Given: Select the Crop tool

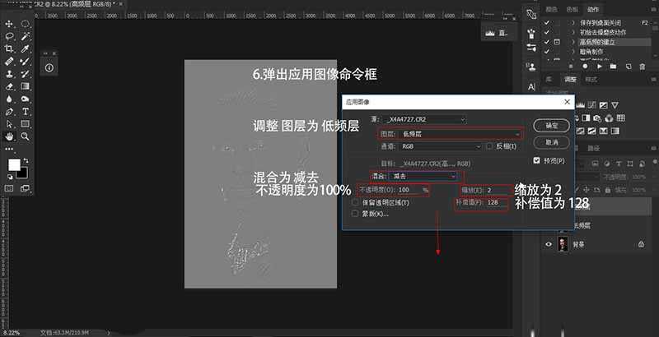Looking at the screenshot, I should pos(10,49).
